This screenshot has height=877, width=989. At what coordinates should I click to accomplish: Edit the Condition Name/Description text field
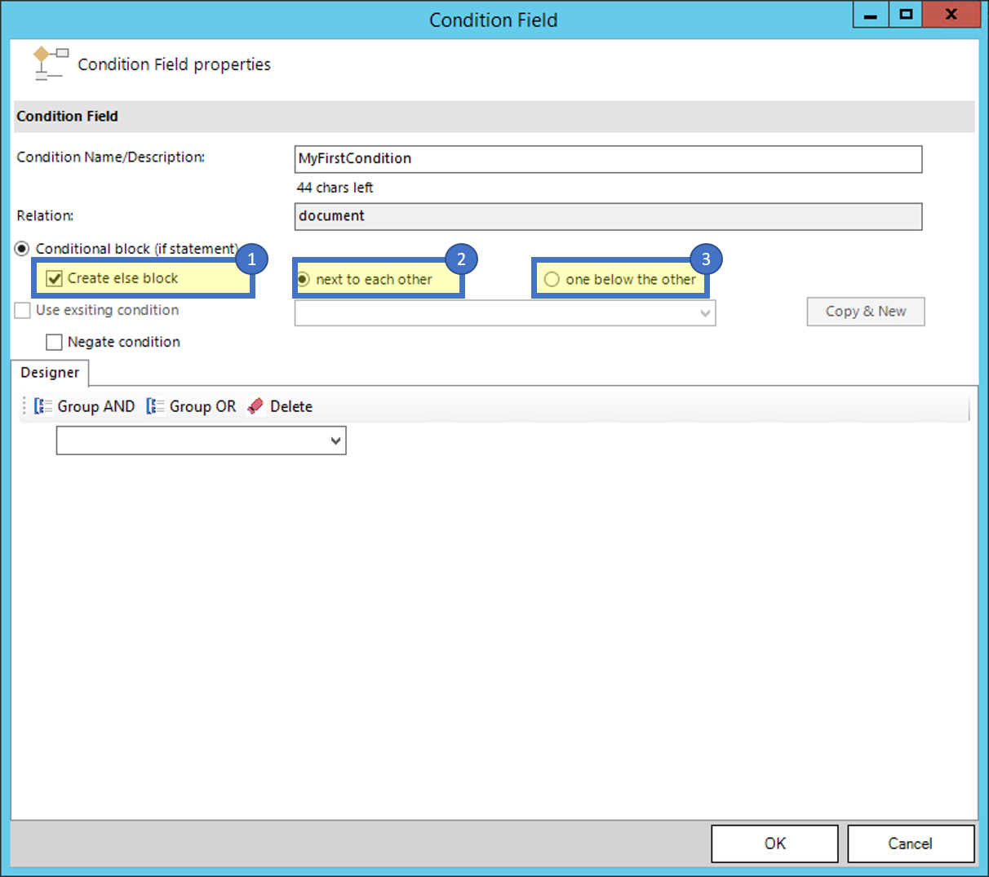click(x=608, y=159)
